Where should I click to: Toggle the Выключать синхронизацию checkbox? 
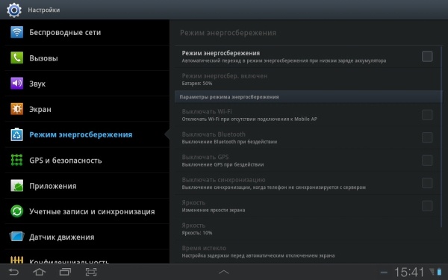pyautogui.click(x=427, y=183)
